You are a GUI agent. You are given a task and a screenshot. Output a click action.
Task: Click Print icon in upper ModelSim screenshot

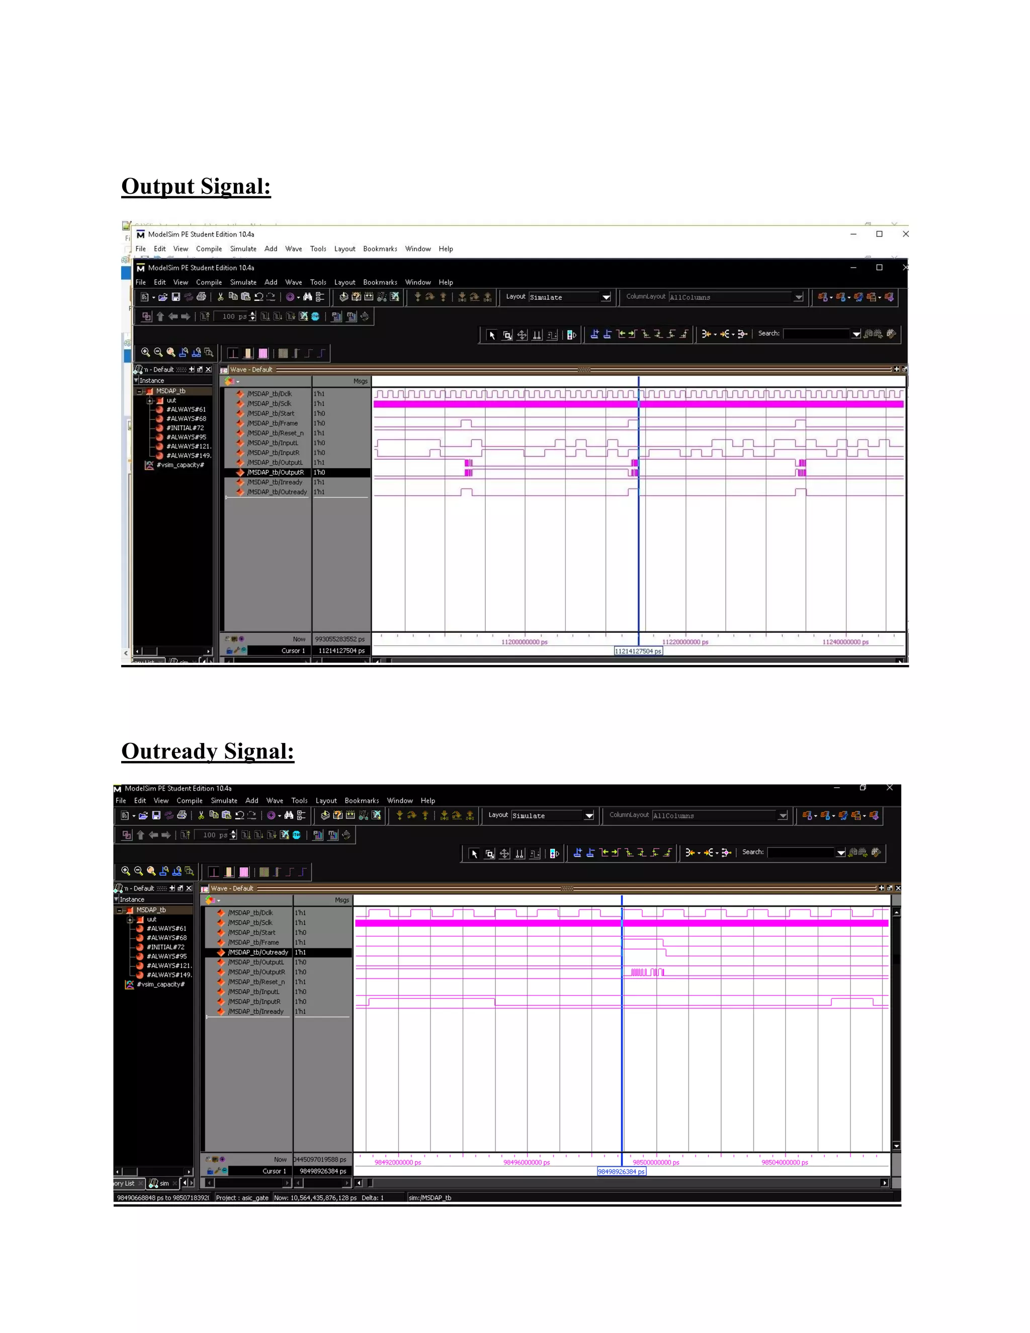pos(201,297)
